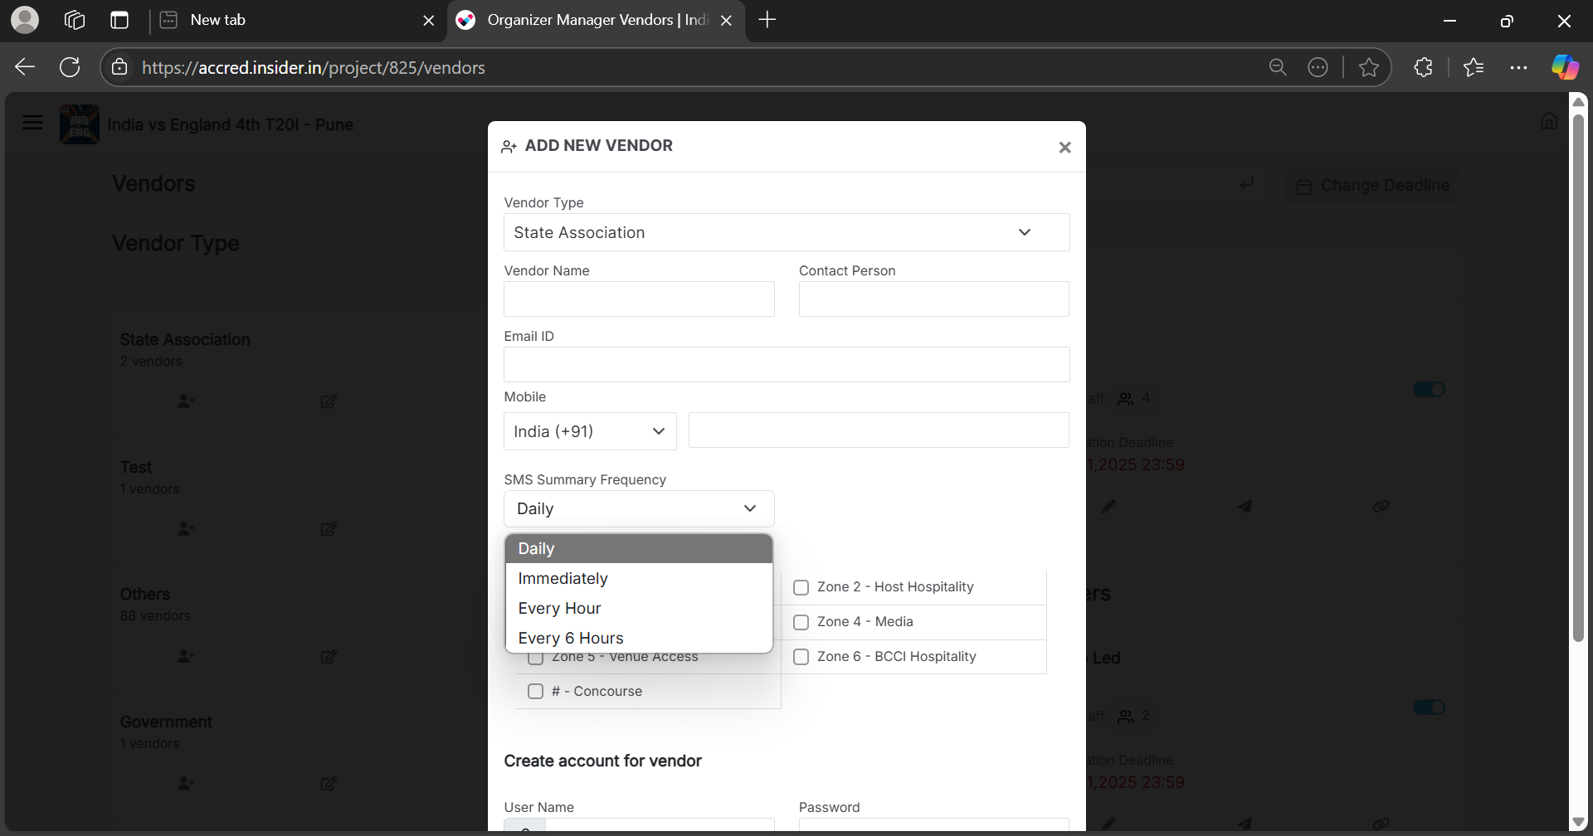Click the Email ID text field
The image size is (1593, 836).
coord(786,364)
